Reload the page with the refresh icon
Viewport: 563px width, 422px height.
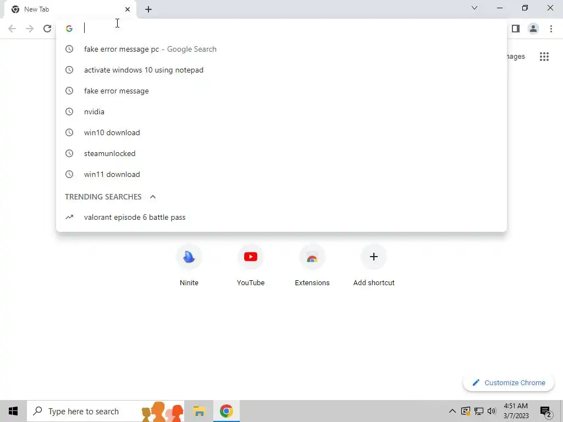point(47,29)
